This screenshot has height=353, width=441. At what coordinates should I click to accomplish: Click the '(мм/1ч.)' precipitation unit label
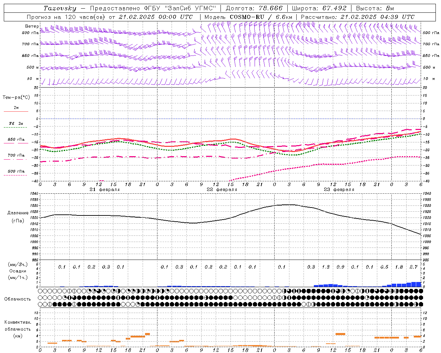[x=18, y=278]
